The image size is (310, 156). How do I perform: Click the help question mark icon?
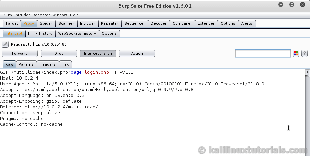305,53
